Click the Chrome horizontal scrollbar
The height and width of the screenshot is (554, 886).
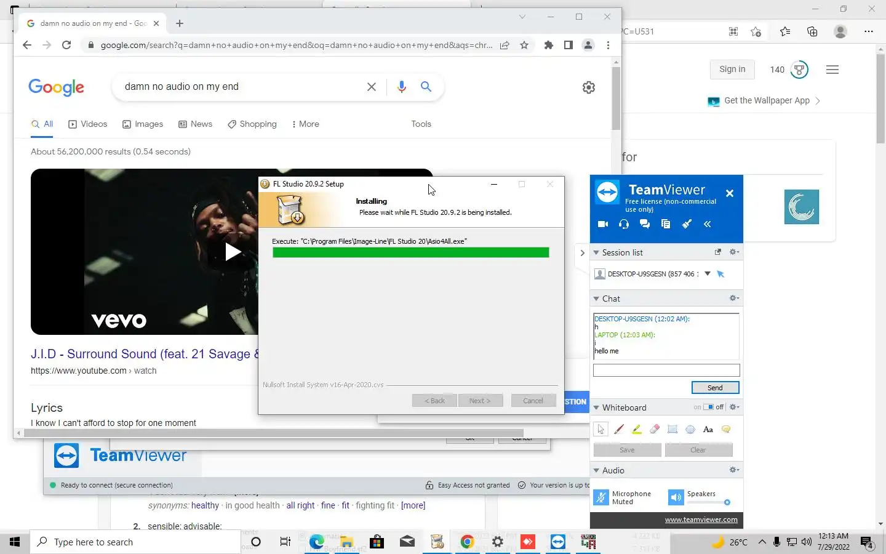pyautogui.click(x=274, y=433)
